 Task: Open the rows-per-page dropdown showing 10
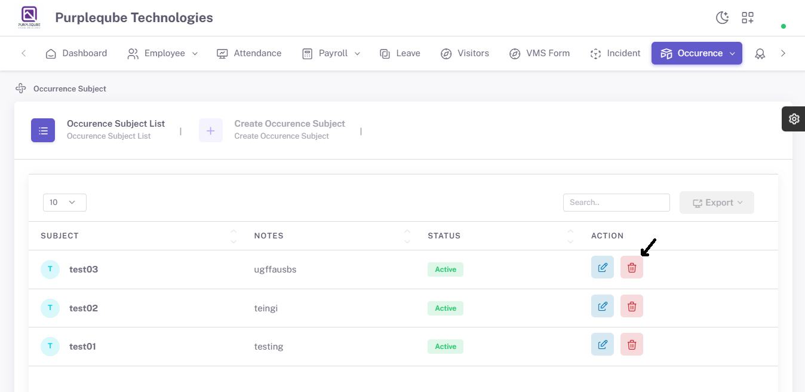tap(64, 203)
